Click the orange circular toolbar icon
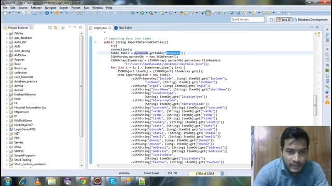The image size is (332, 186). (x=57, y=13)
